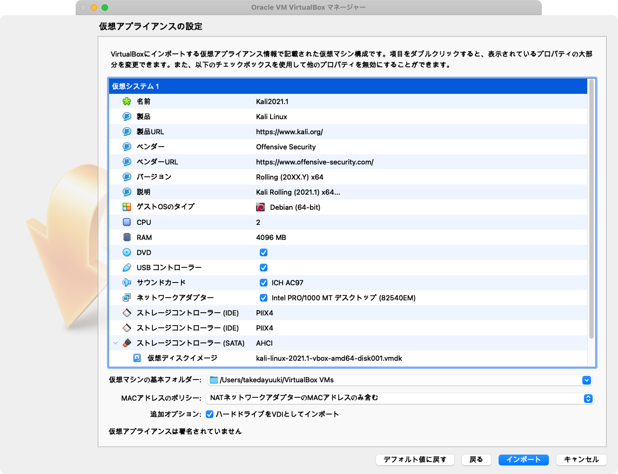Click the キャンセル button
Screen dimensions: 618x474
(581, 459)
